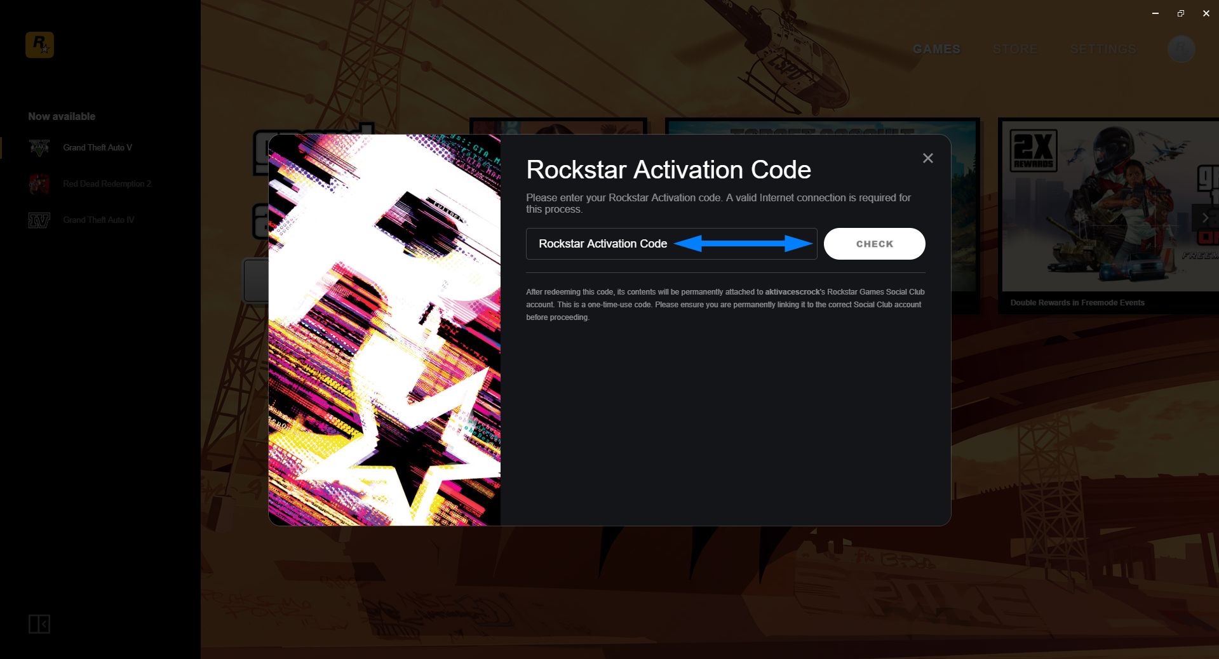Open Double Rewards in Freemode Events caption

pos(1077,303)
